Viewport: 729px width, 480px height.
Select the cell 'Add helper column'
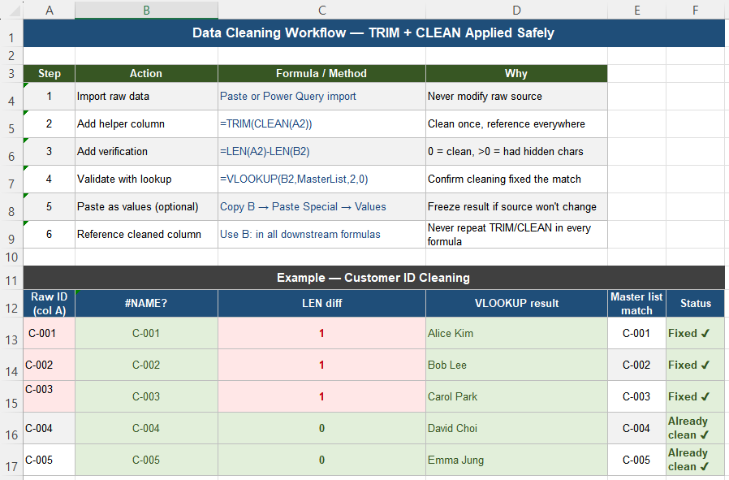pyautogui.click(x=146, y=124)
